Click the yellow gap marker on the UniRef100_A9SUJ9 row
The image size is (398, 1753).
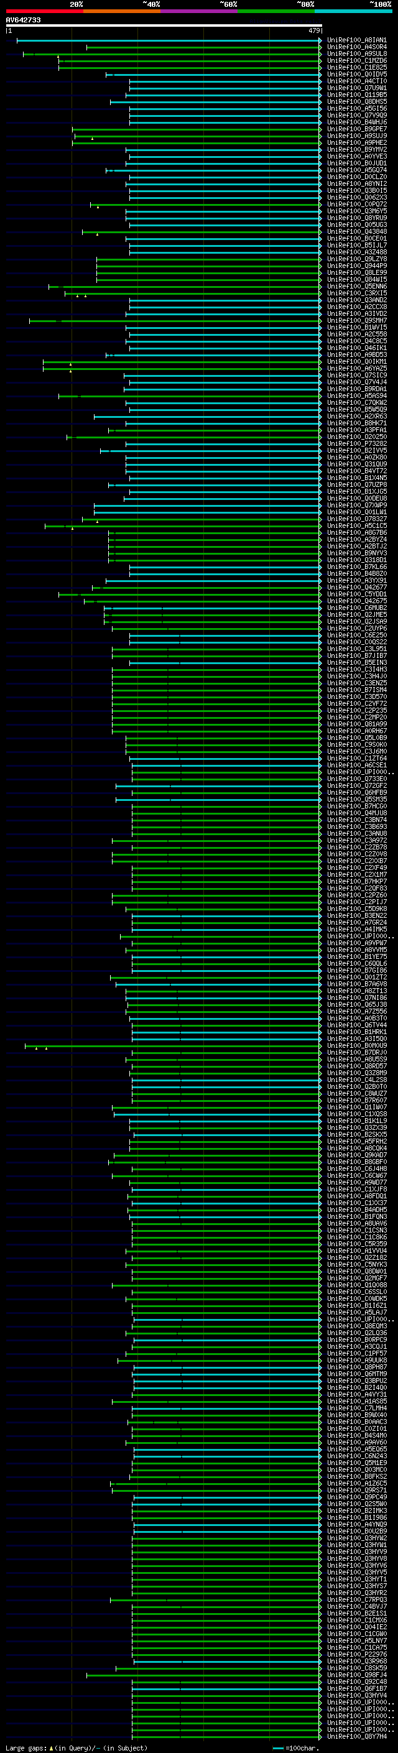[x=93, y=139]
